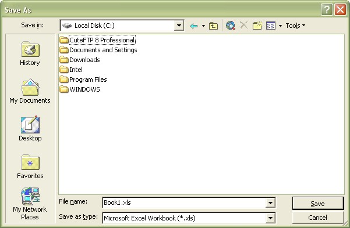
Task: Click the Delete X icon in toolbar
Action: click(244, 25)
